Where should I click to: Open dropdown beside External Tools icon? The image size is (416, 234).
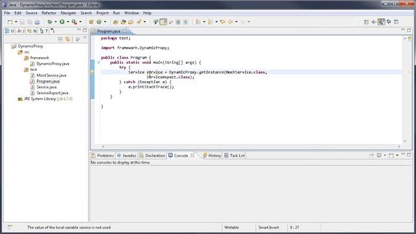click(x=81, y=21)
